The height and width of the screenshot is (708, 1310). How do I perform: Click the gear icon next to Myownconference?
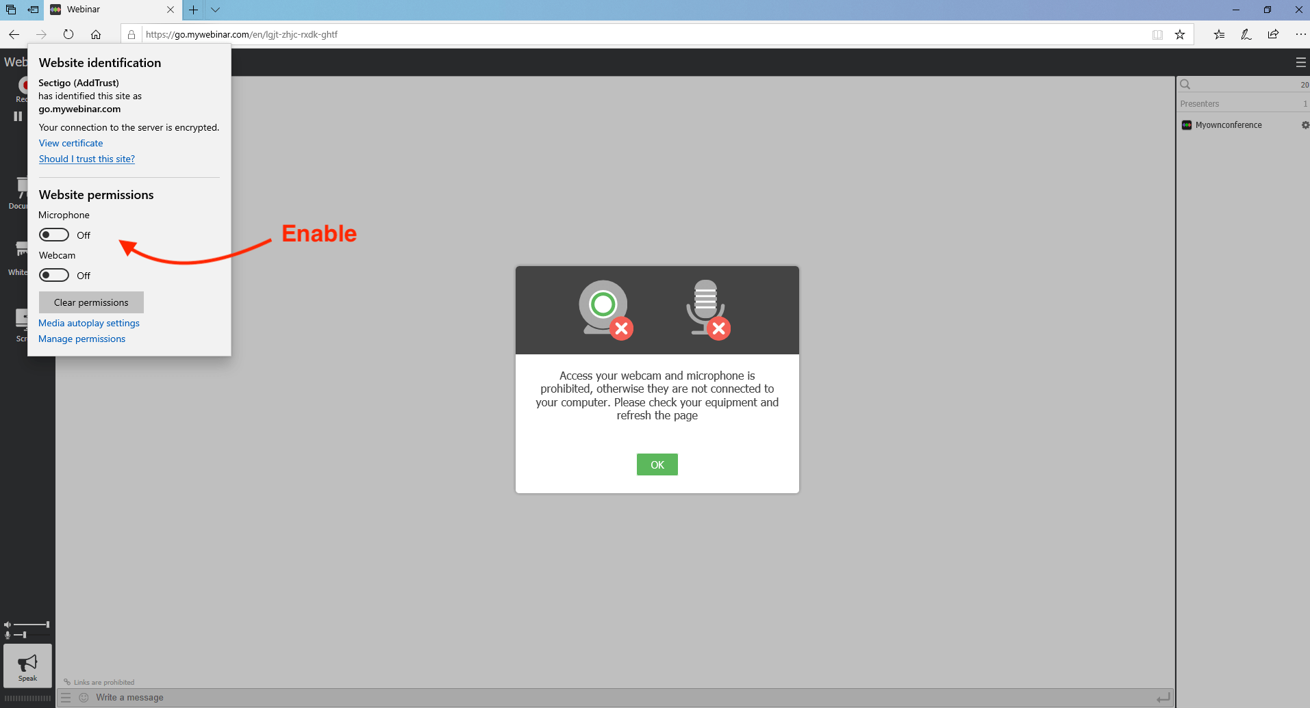click(1305, 125)
